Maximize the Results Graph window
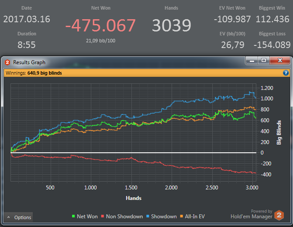This screenshot has height=227, width=293. [x=264, y=60]
